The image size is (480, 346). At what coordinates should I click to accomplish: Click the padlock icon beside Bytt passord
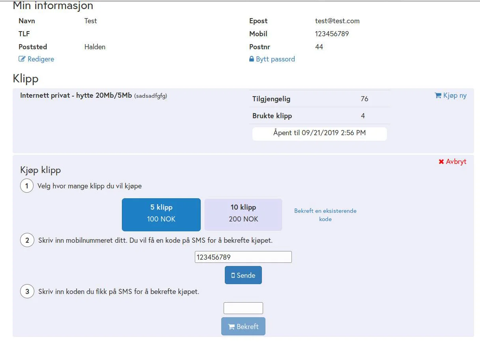pos(252,59)
